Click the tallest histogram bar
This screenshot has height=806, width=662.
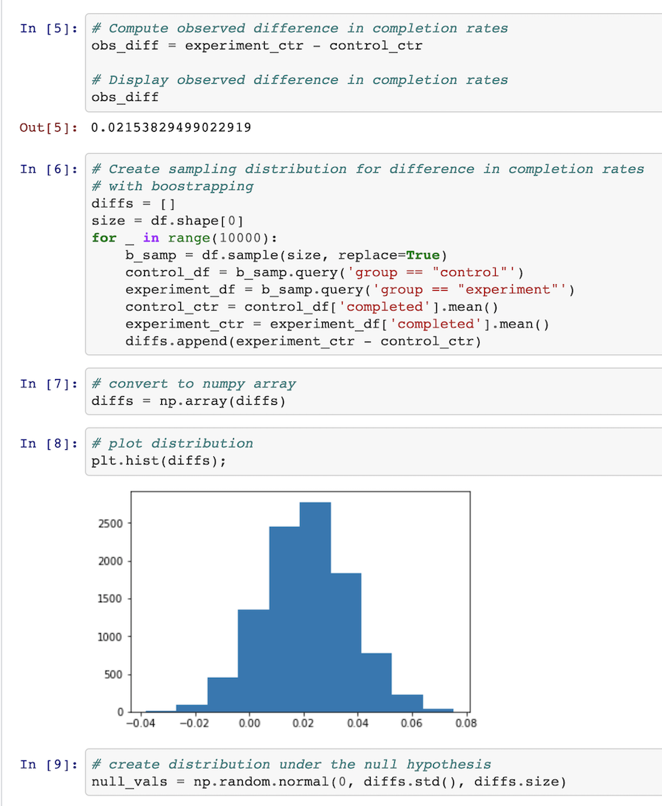316,607
